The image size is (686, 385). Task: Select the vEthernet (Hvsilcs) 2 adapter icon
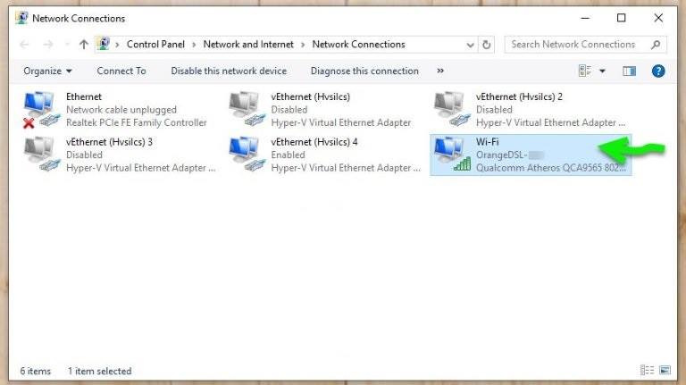coord(452,109)
